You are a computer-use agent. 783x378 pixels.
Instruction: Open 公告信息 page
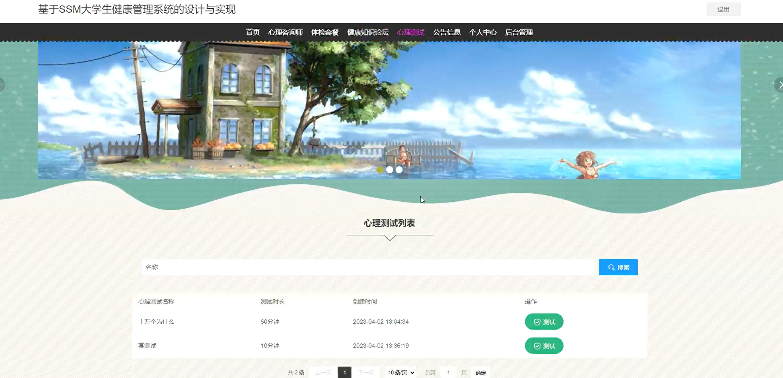(447, 32)
